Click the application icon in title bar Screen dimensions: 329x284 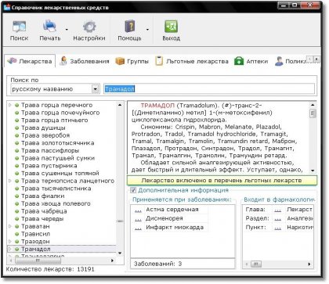point(7,7)
